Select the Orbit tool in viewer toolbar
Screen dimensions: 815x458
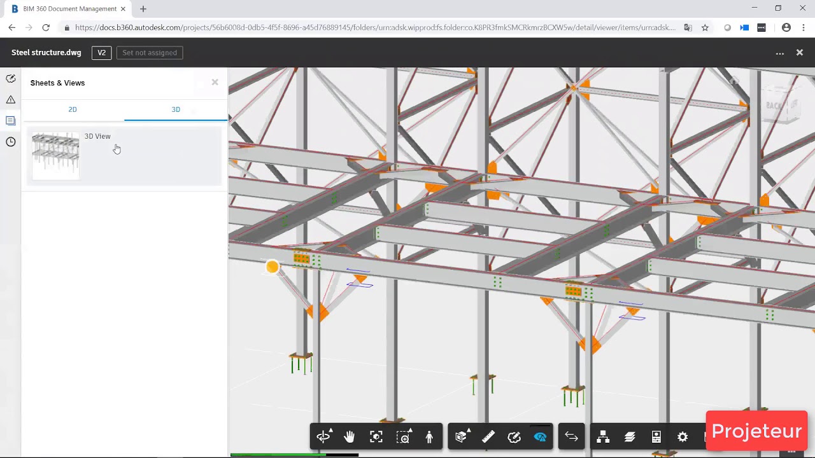coord(323,437)
